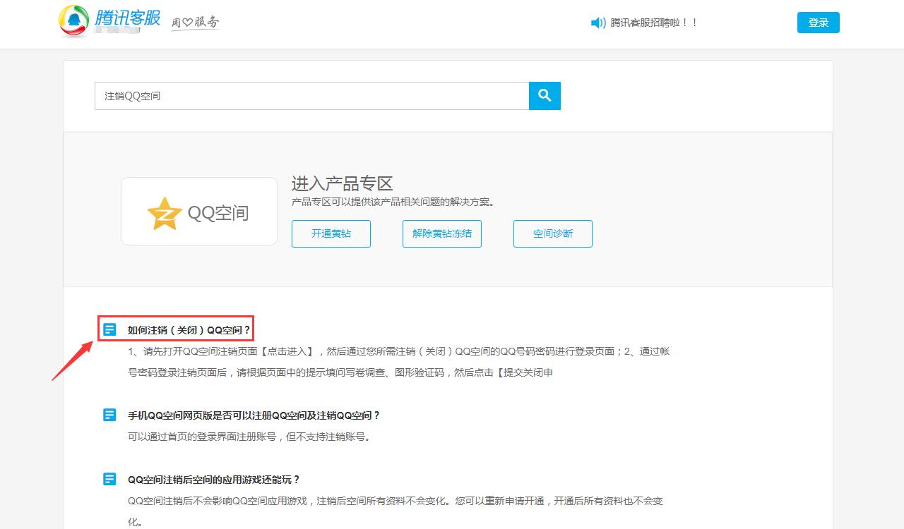The height and width of the screenshot is (529, 904).
Task: Open the 开通黄钻 page
Action: 331,233
